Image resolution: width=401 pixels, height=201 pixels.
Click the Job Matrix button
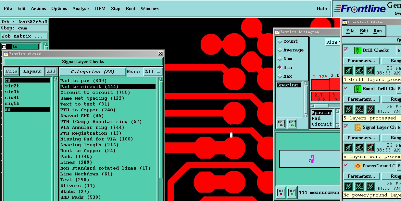pyautogui.click(x=24, y=36)
